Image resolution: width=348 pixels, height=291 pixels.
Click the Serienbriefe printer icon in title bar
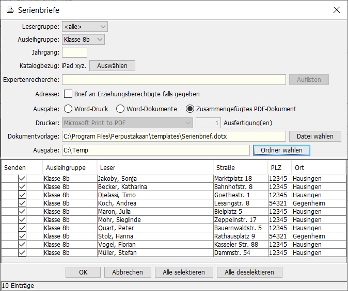point(10,10)
